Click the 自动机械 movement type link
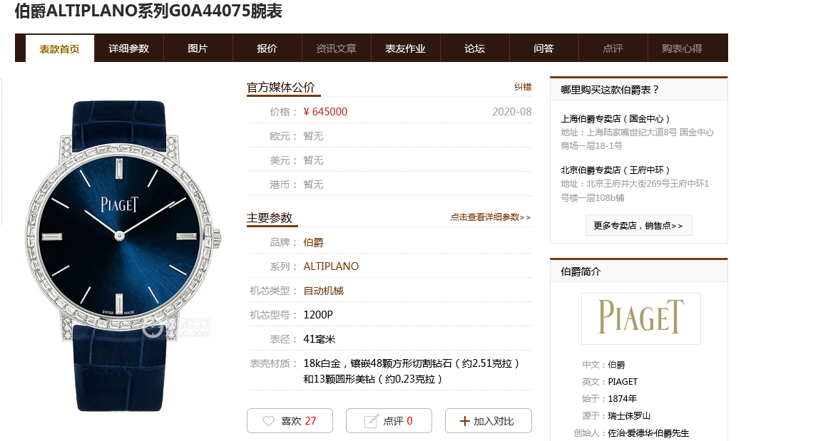The width and height of the screenshot is (823, 441). (323, 291)
